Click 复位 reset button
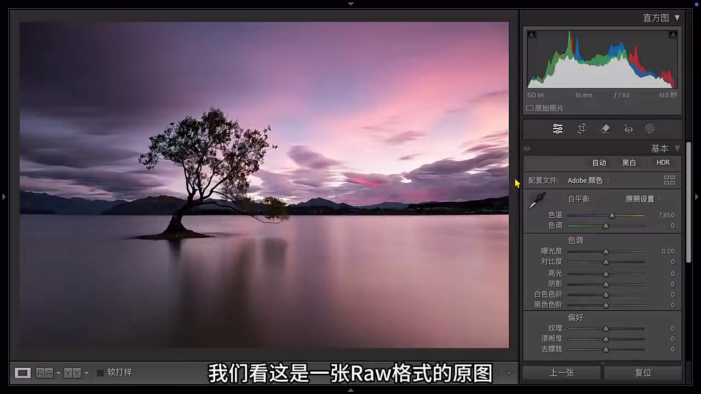701x394 pixels. point(643,373)
